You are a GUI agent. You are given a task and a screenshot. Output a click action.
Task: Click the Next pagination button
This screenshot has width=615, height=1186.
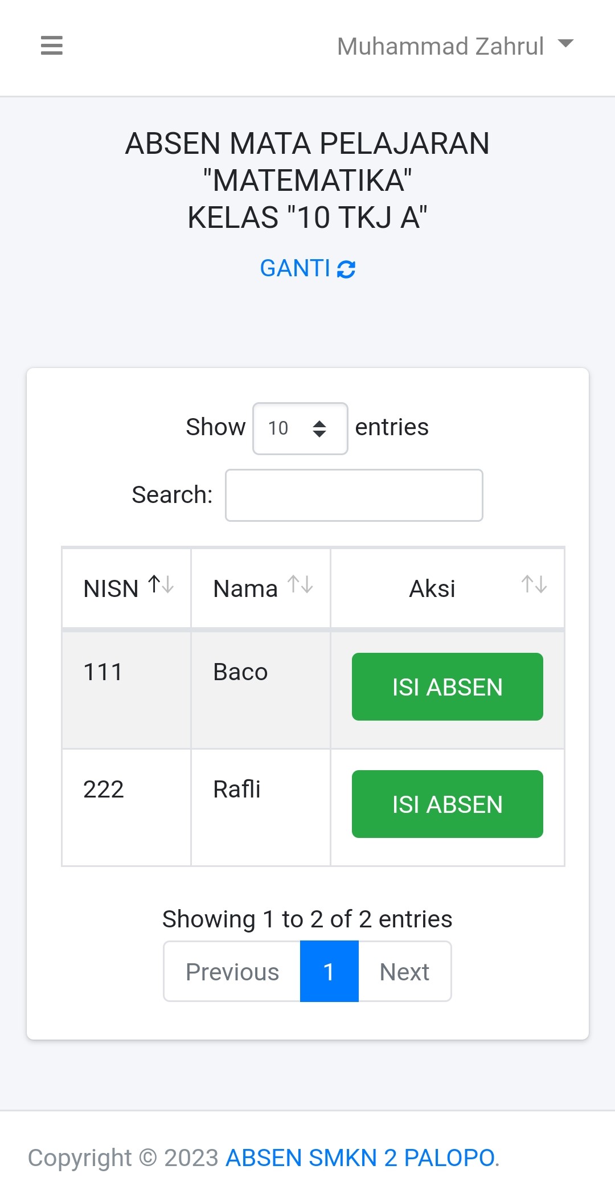404,972
